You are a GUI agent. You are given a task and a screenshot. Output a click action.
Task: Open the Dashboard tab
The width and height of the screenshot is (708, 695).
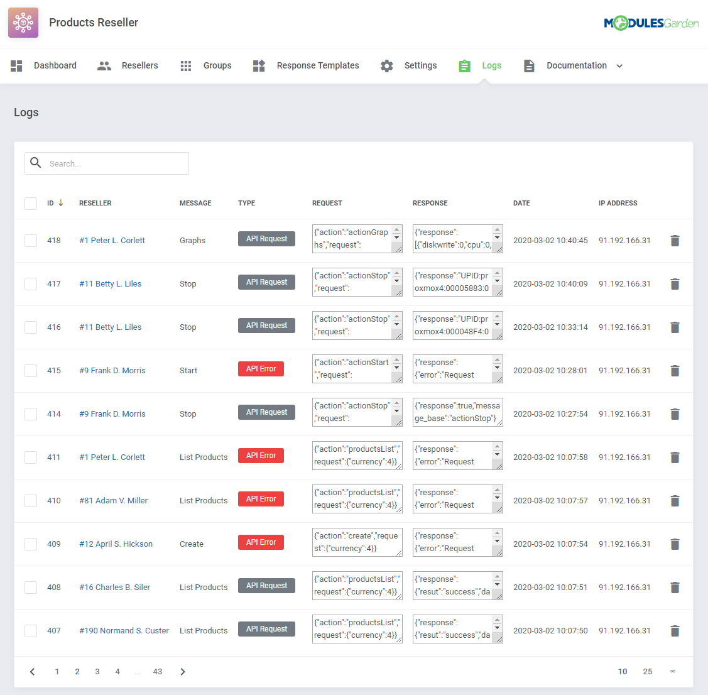[x=44, y=66]
